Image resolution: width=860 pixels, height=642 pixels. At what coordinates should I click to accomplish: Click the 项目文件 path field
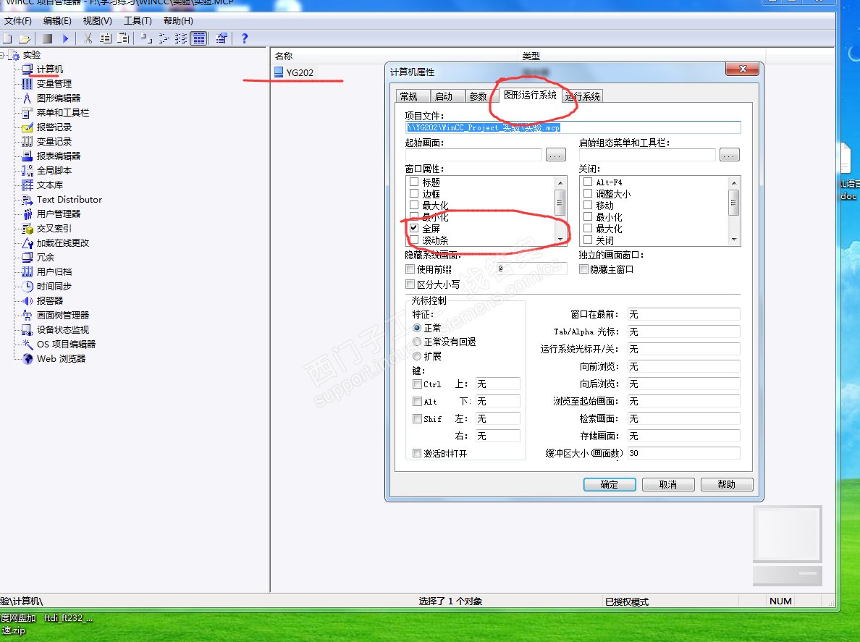coord(573,127)
